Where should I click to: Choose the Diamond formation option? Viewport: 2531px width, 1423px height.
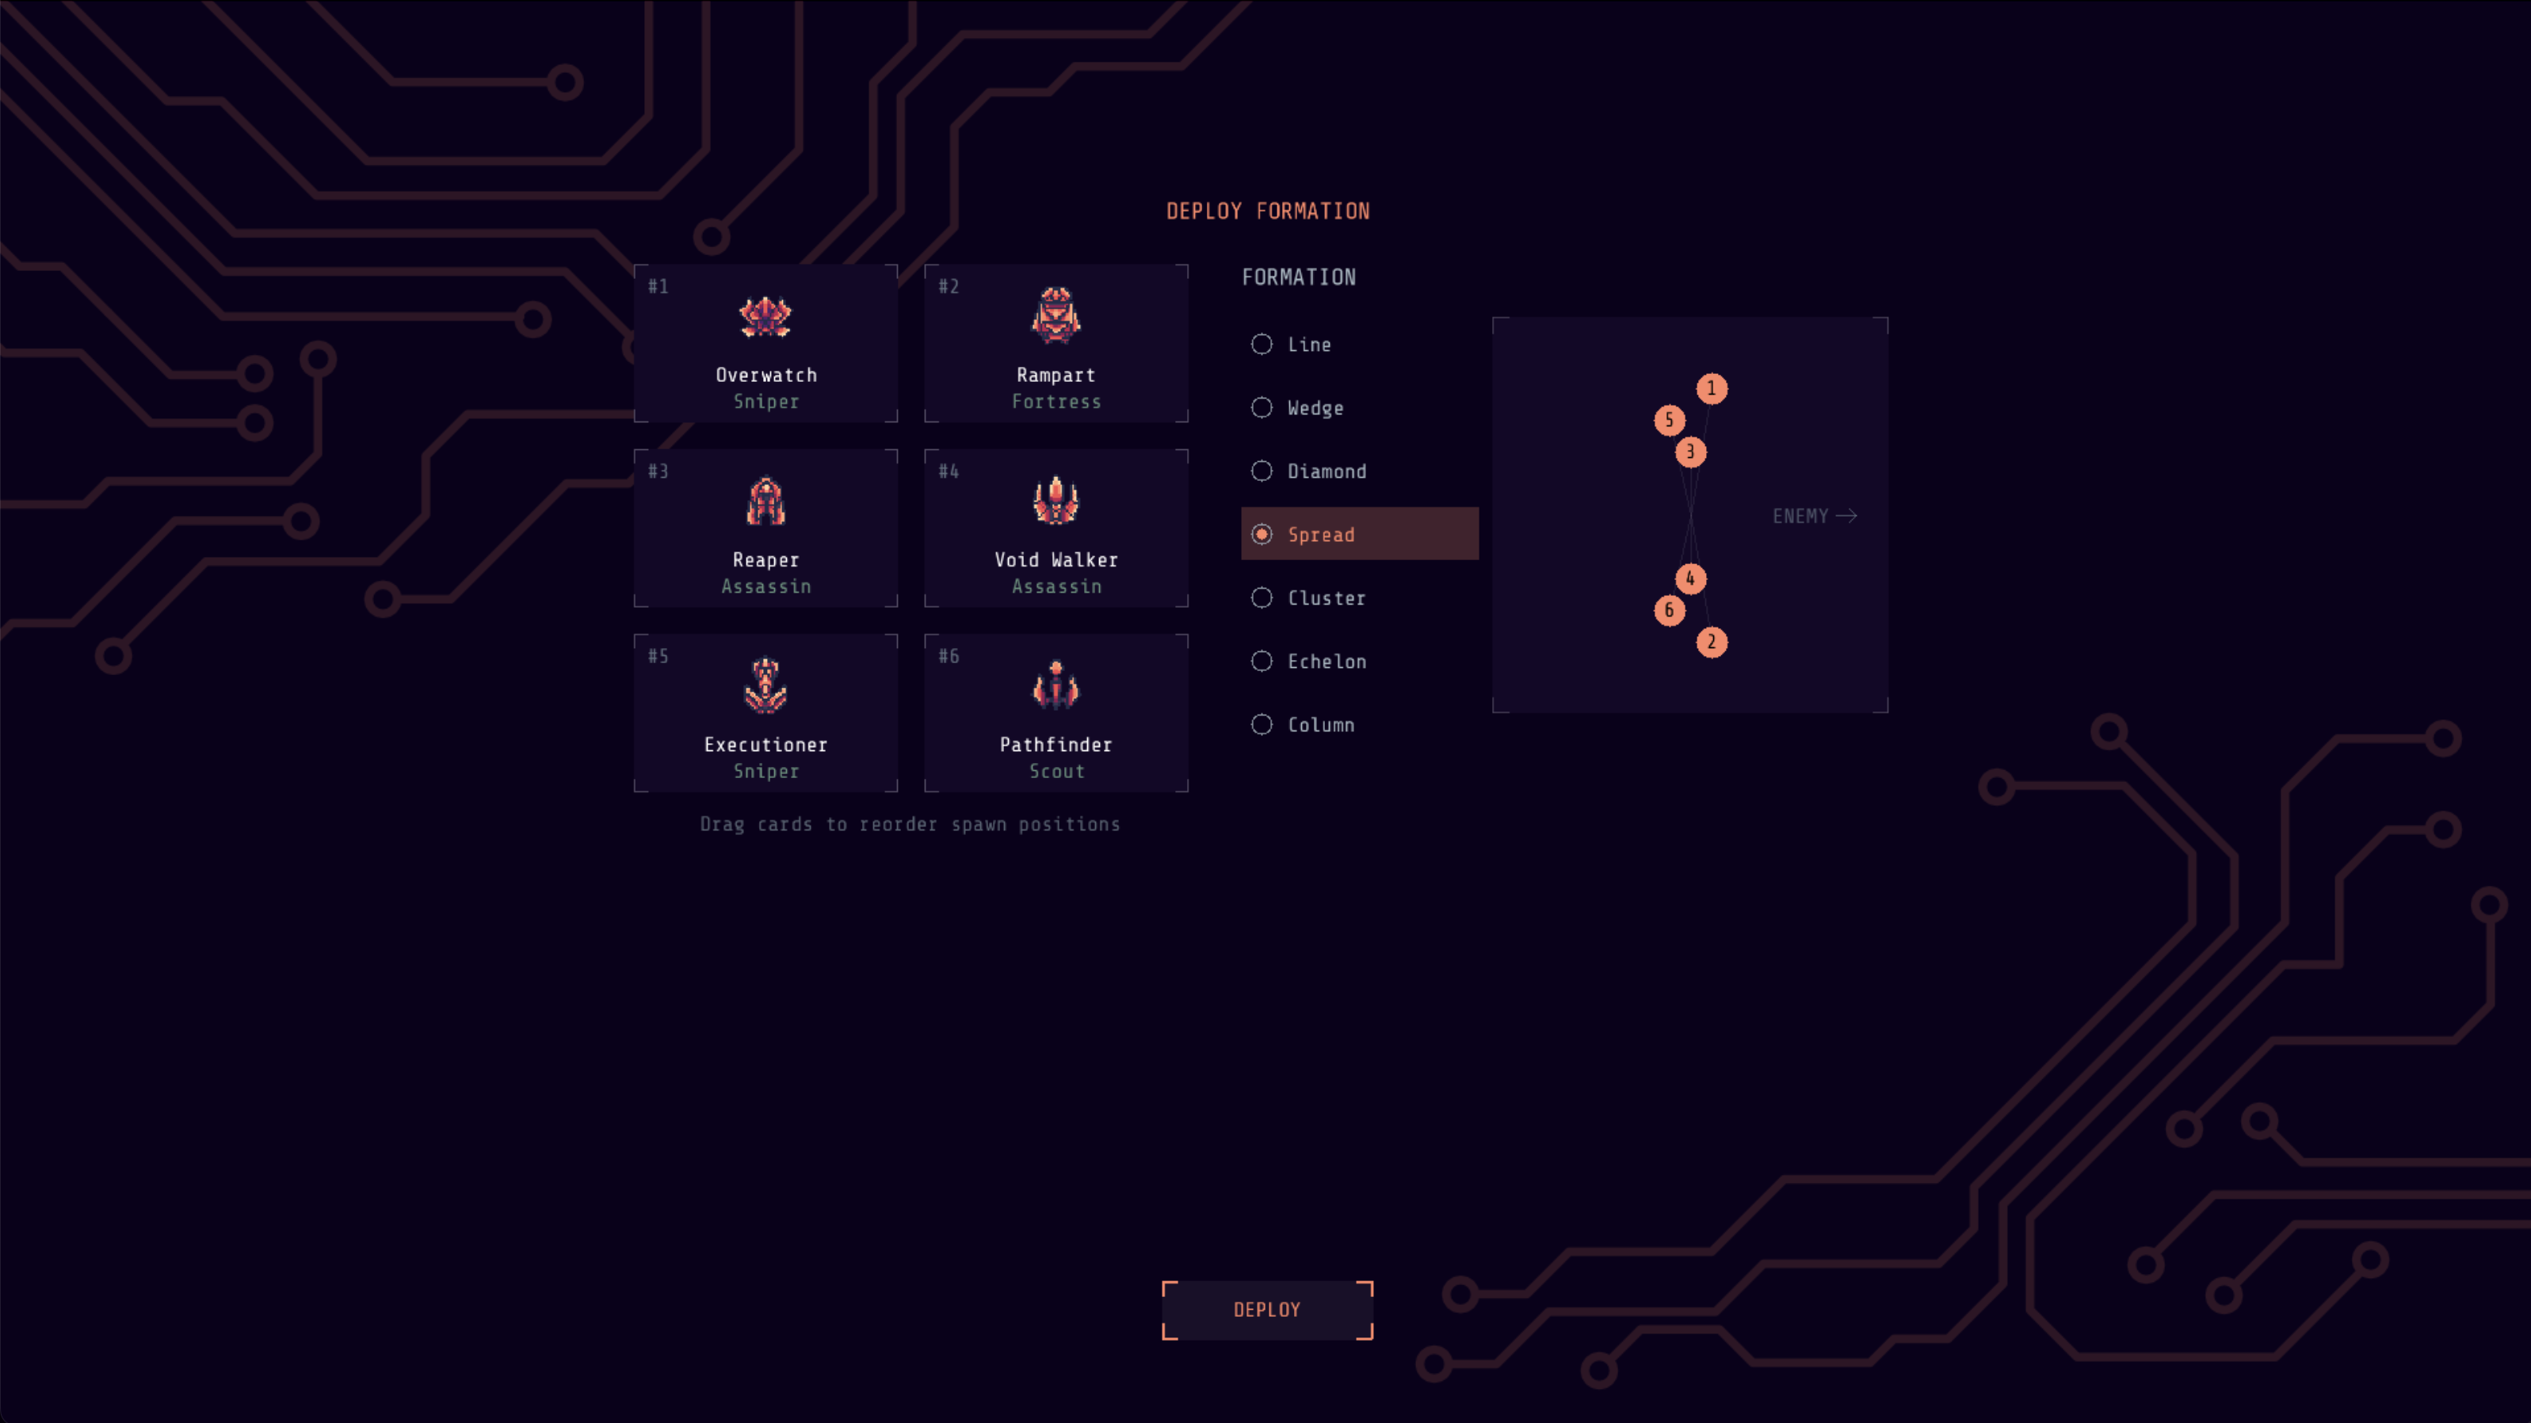[1360, 471]
